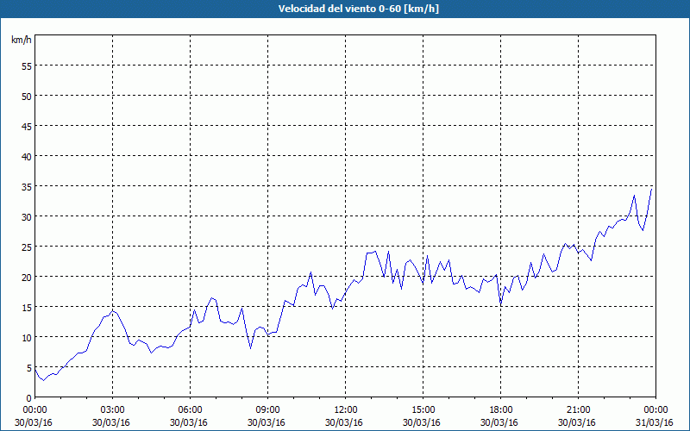Click the y-axis value 20
690x431 pixels.
pos(27,277)
